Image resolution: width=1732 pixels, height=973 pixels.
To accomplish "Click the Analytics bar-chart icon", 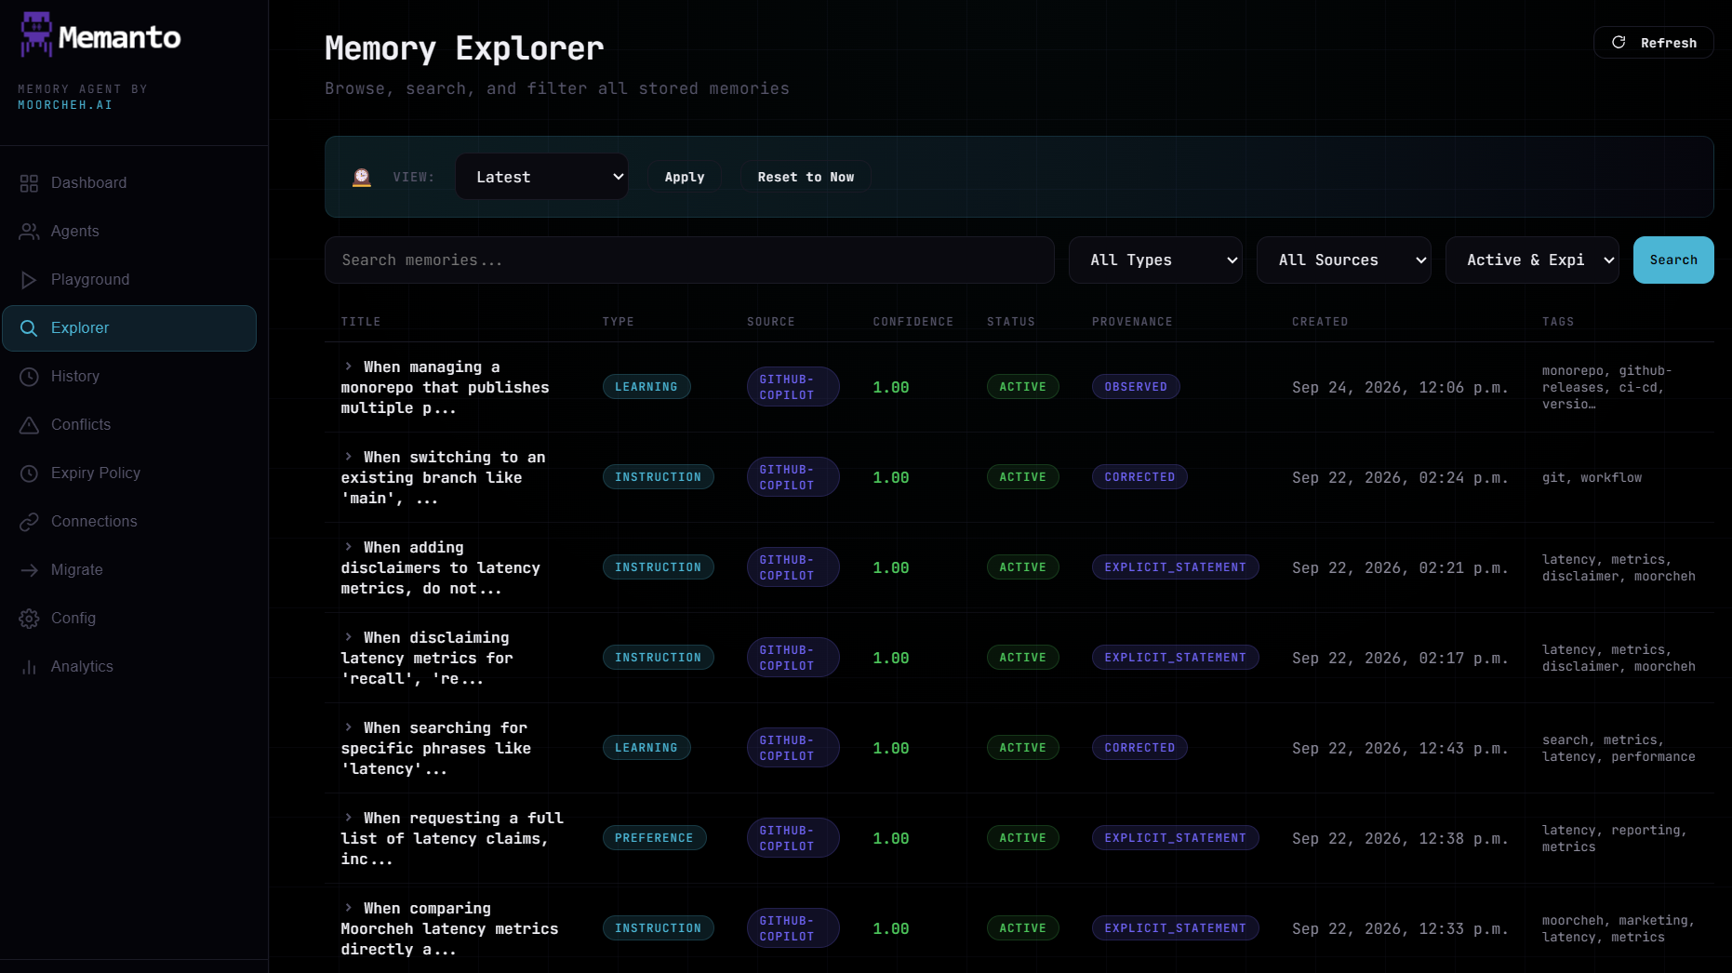I will (x=29, y=667).
